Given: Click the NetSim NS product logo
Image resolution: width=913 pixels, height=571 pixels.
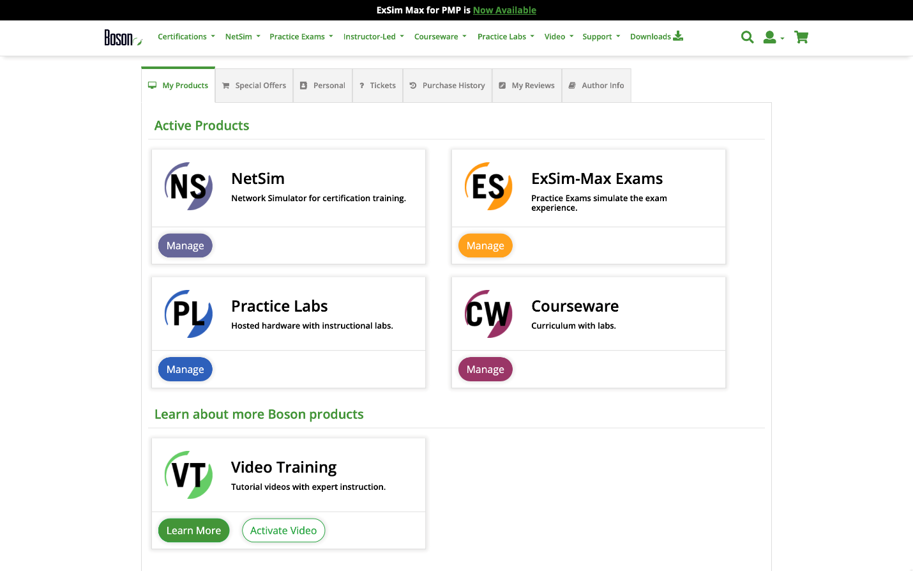Looking at the screenshot, I should click(x=188, y=187).
